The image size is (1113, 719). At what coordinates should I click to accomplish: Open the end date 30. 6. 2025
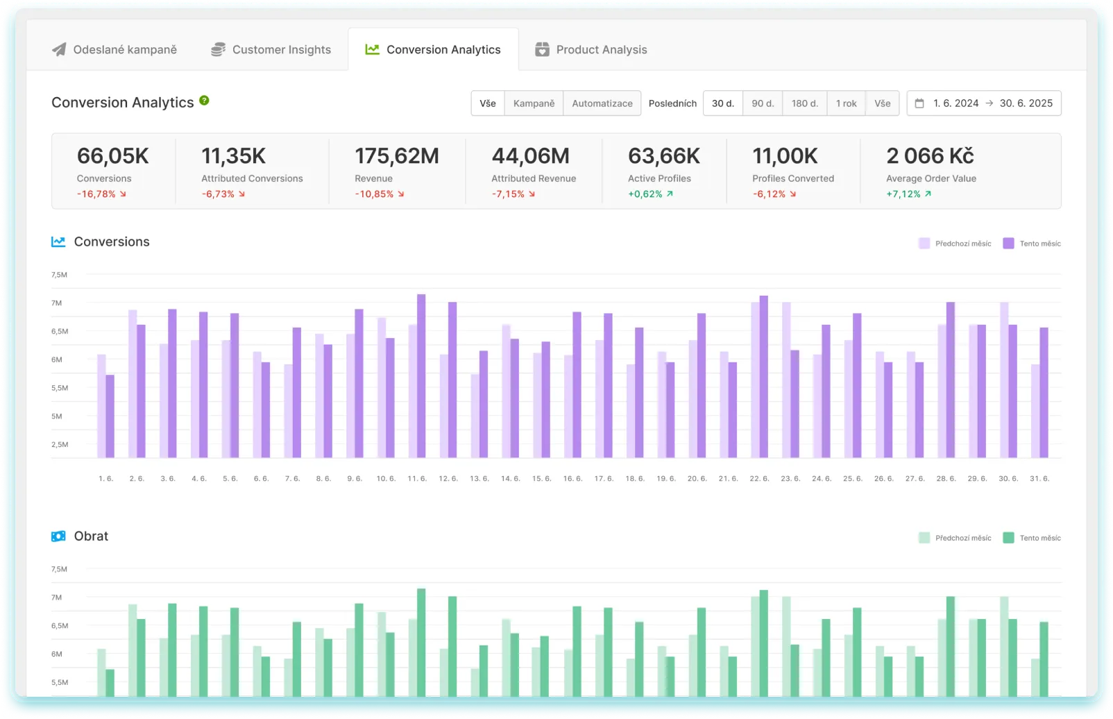coord(1026,103)
